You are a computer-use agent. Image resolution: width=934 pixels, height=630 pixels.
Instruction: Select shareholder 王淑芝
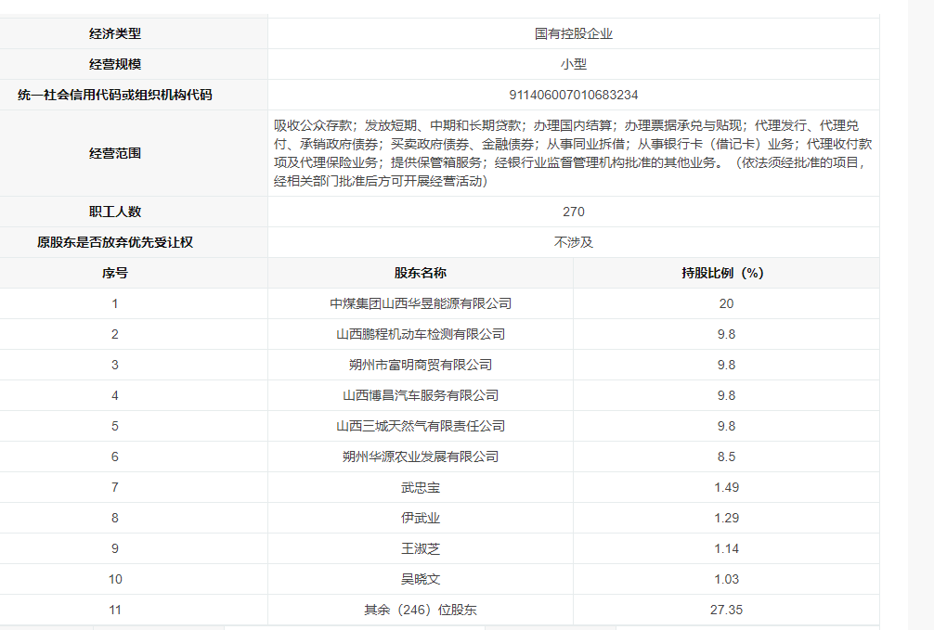(x=421, y=549)
